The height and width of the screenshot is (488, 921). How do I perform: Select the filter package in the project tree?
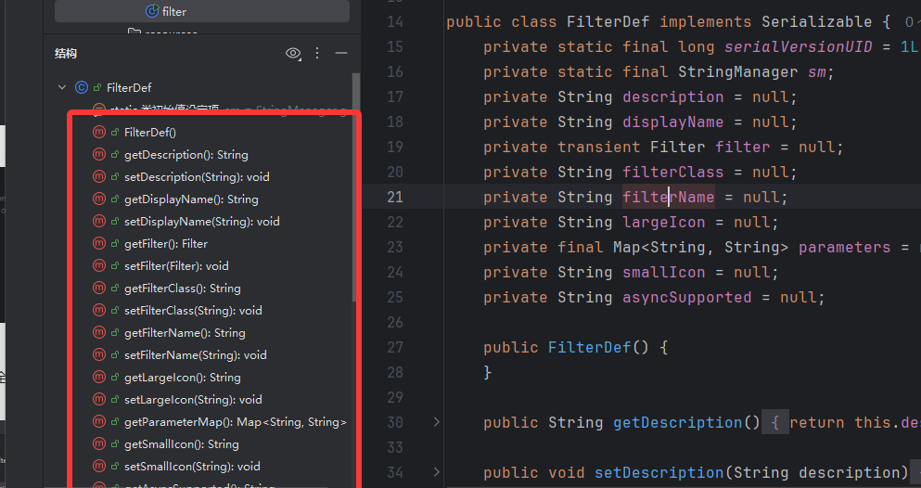click(166, 11)
